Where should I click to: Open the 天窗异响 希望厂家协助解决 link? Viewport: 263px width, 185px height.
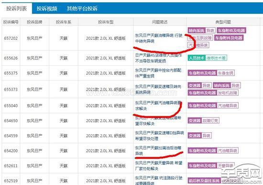coord(158,166)
